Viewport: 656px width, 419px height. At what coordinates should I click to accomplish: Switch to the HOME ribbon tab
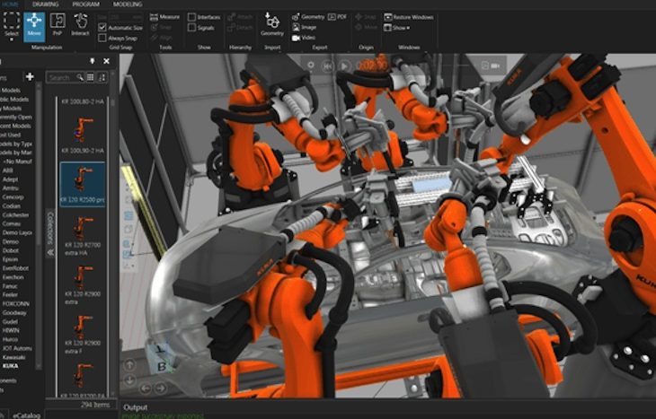click(9, 4)
